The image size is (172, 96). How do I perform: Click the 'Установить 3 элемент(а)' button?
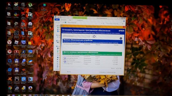[107, 72]
